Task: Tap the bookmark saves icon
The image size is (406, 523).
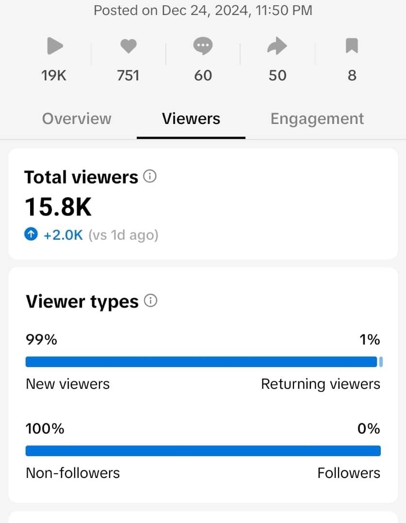Action: (352, 46)
